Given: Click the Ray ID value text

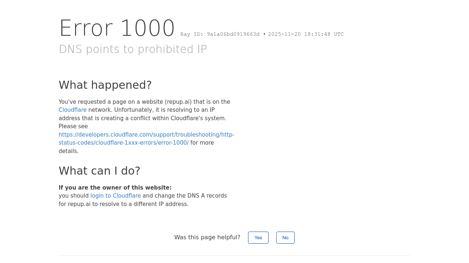Looking at the screenshot, I should pos(233,34).
